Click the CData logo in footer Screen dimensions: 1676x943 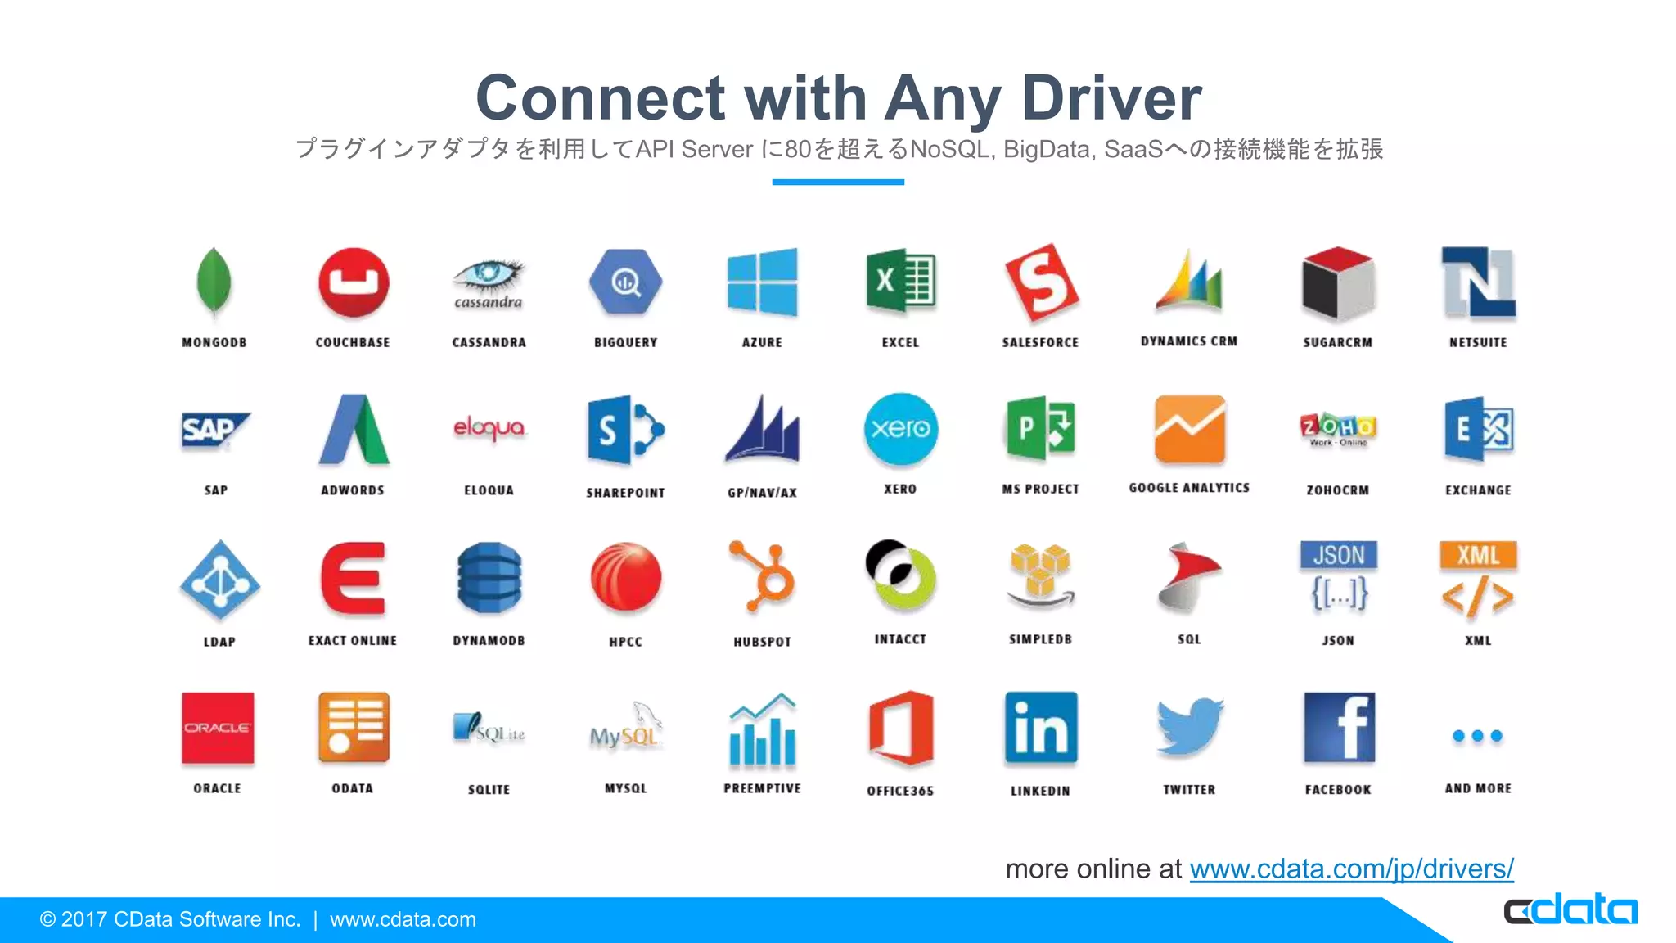[x=1570, y=910]
